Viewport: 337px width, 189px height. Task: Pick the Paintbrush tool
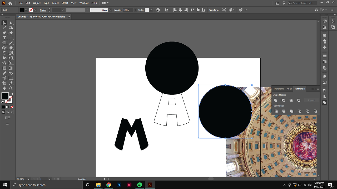[11, 43]
